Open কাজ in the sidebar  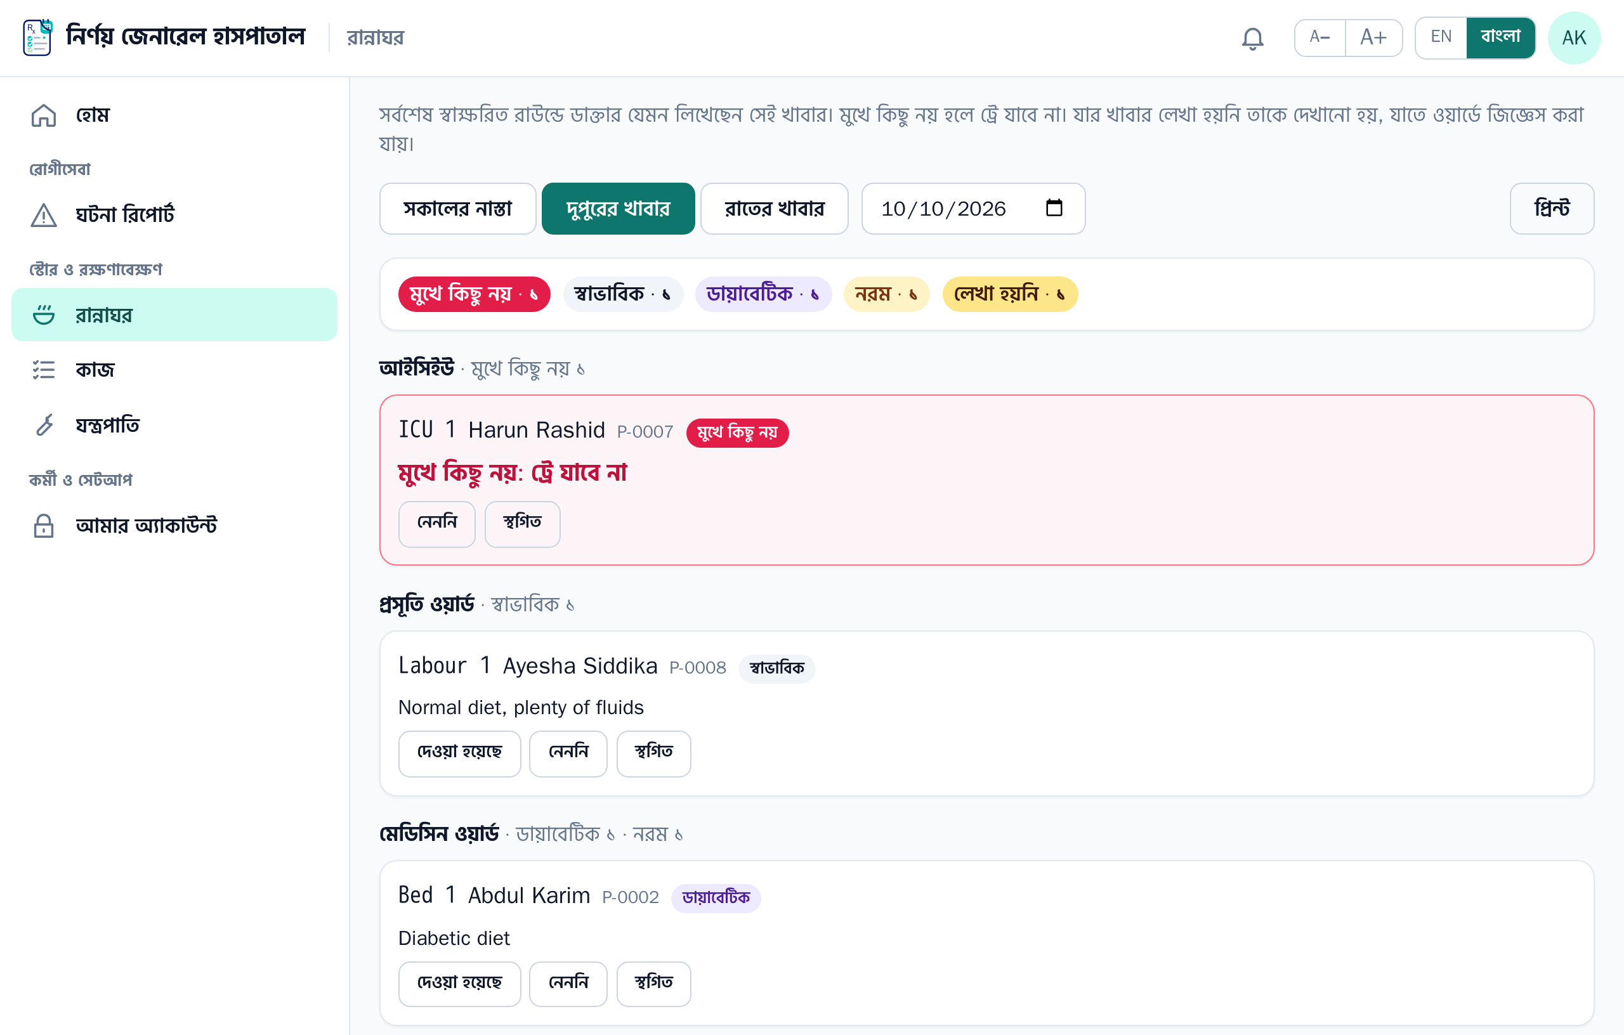(x=174, y=370)
